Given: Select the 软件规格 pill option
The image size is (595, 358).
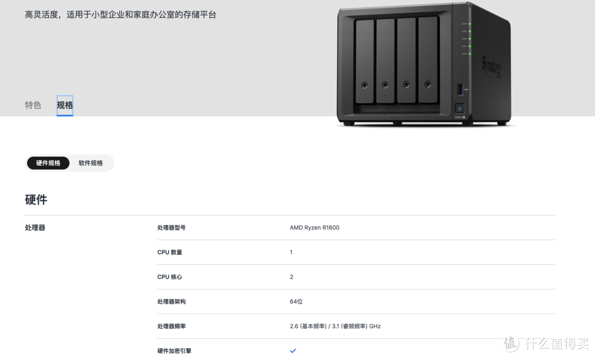Looking at the screenshot, I should [x=91, y=163].
